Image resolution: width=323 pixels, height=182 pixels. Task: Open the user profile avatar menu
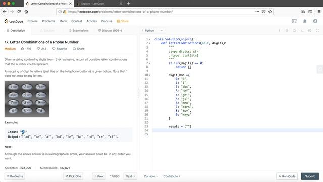pyautogui.click(x=315, y=21)
